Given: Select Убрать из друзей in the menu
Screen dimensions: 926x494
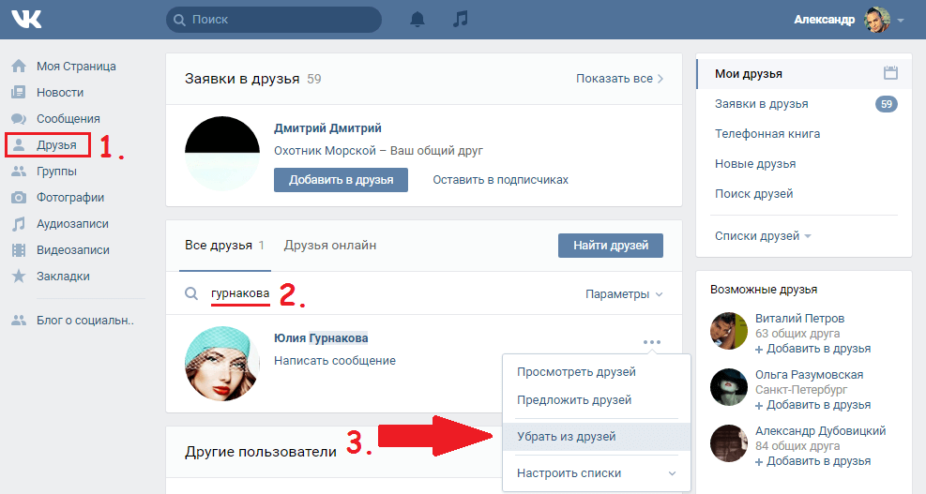Looking at the screenshot, I should [x=567, y=437].
